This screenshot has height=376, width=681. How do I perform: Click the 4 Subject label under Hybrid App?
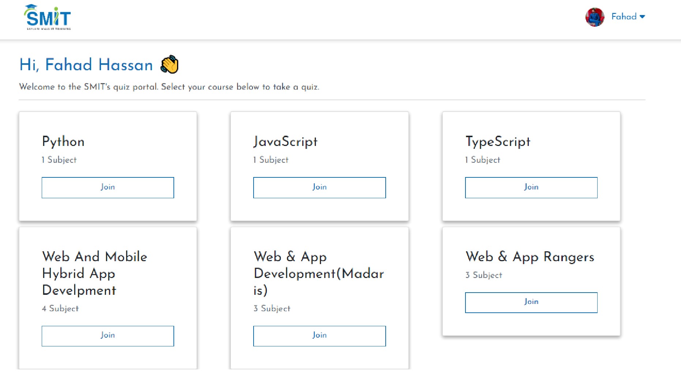60,308
